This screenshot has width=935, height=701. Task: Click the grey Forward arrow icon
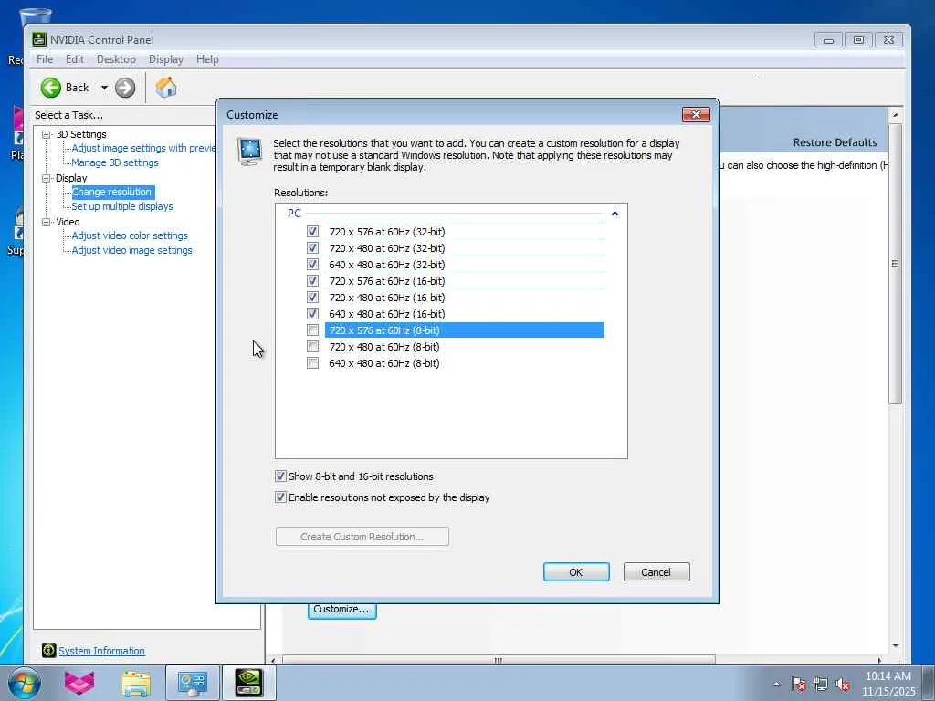(124, 88)
